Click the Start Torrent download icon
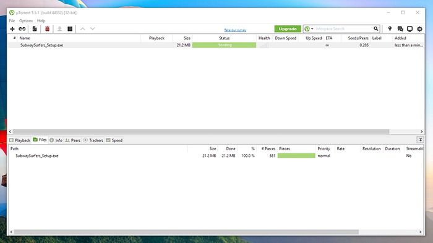Viewport: 433px width, 243px height. [x=59, y=28]
